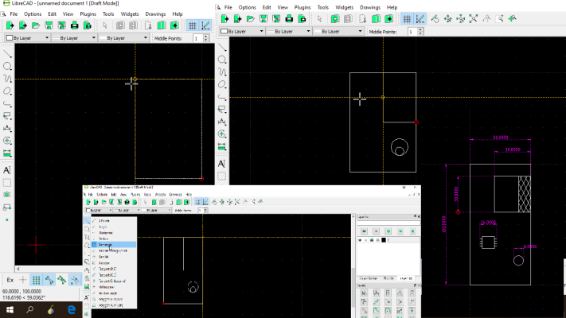The width and height of the screenshot is (566, 318).
Task: Click black layer color swatch in small window
Action: [384, 240]
